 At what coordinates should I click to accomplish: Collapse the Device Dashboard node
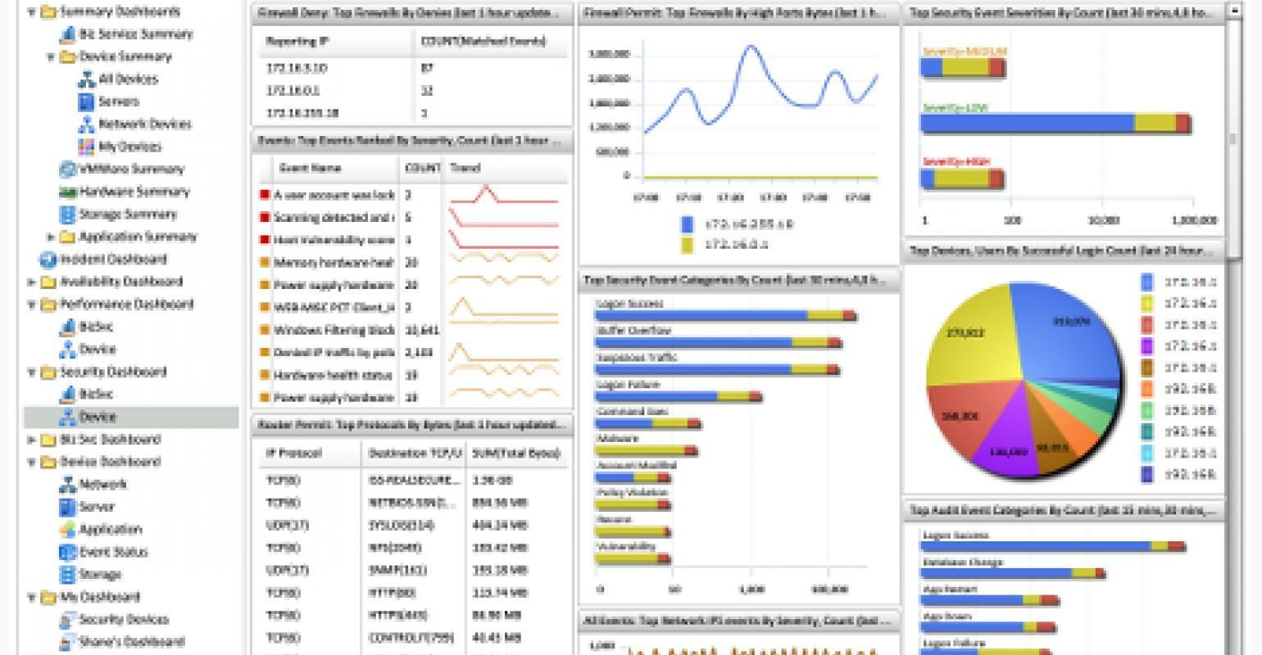pyautogui.click(x=32, y=463)
